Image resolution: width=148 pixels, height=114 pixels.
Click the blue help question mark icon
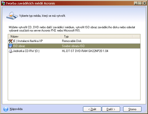point(6,109)
